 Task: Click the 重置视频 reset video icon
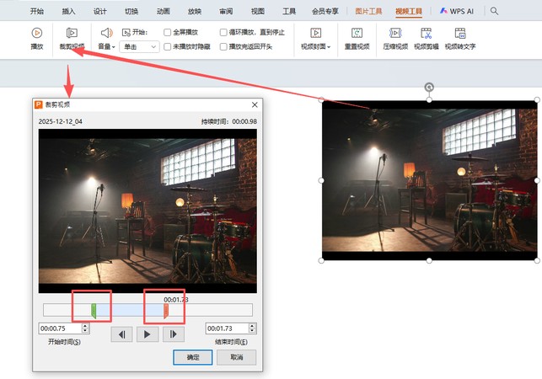tap(357, 33)
